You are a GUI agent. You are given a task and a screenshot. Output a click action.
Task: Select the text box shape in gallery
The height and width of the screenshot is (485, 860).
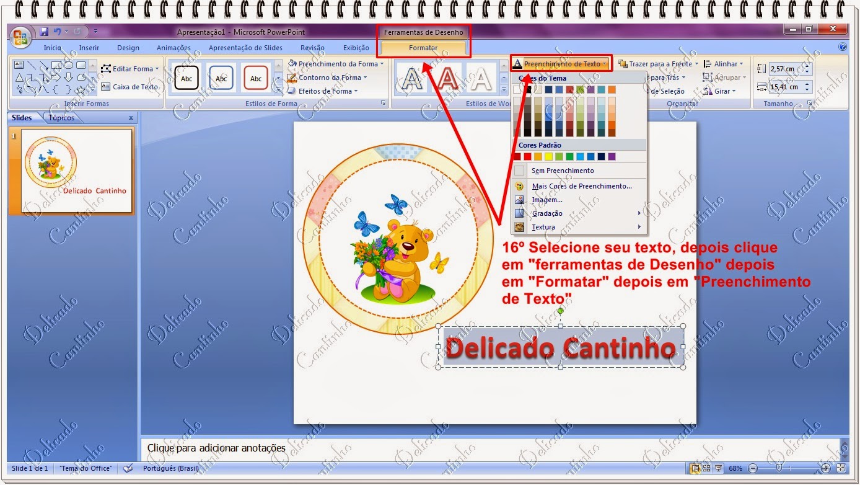(x=19, y=65)
